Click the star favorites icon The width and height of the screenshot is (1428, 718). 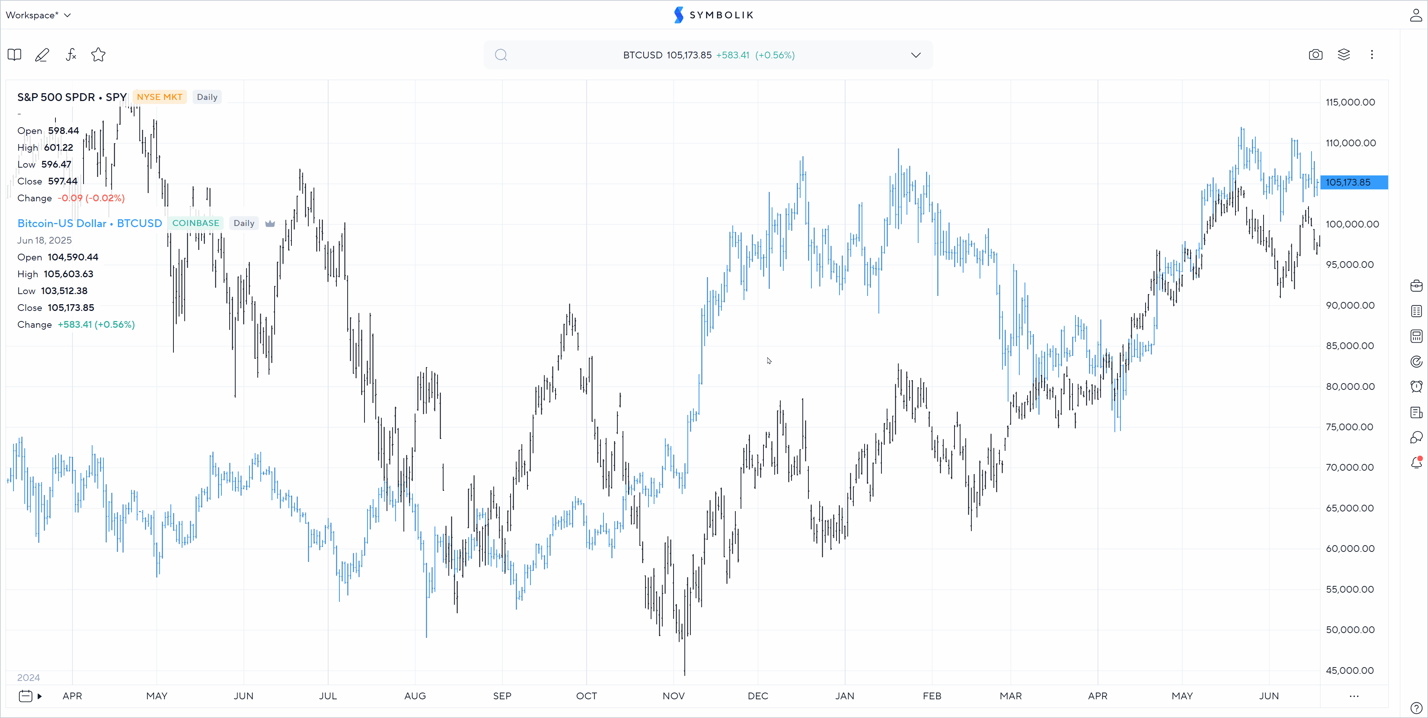pos(98,55)
